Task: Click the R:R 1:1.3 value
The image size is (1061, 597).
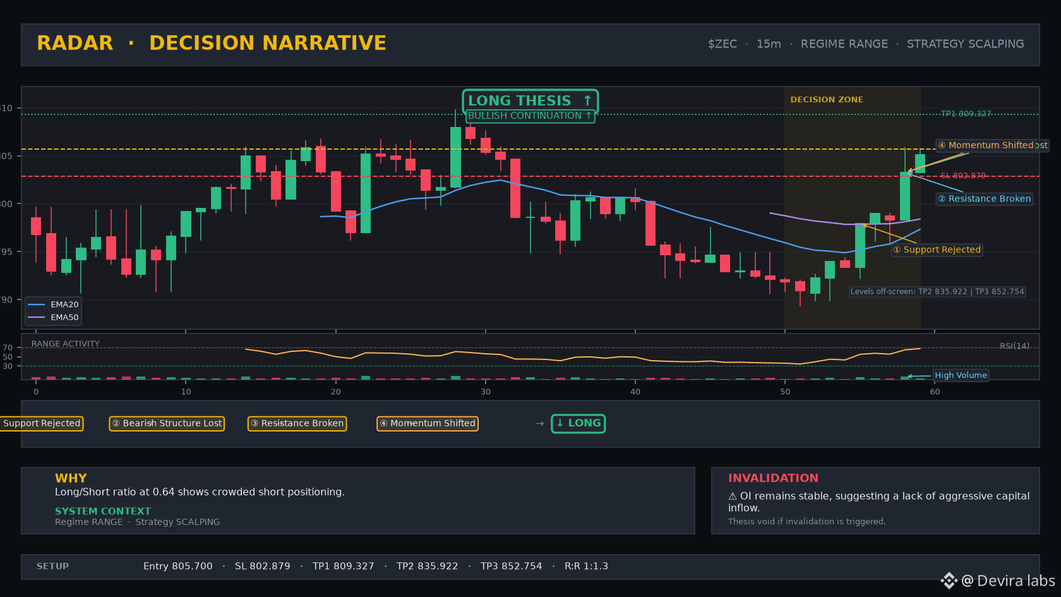Action: (586, 566)
